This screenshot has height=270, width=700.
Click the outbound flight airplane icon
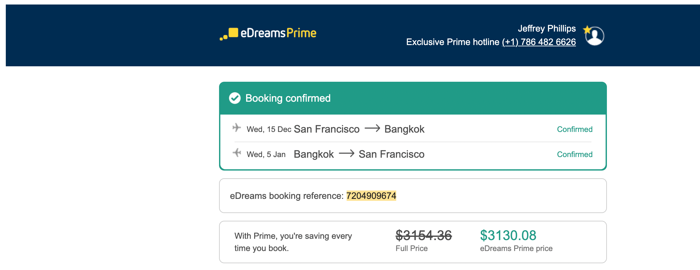coord(237,128)
